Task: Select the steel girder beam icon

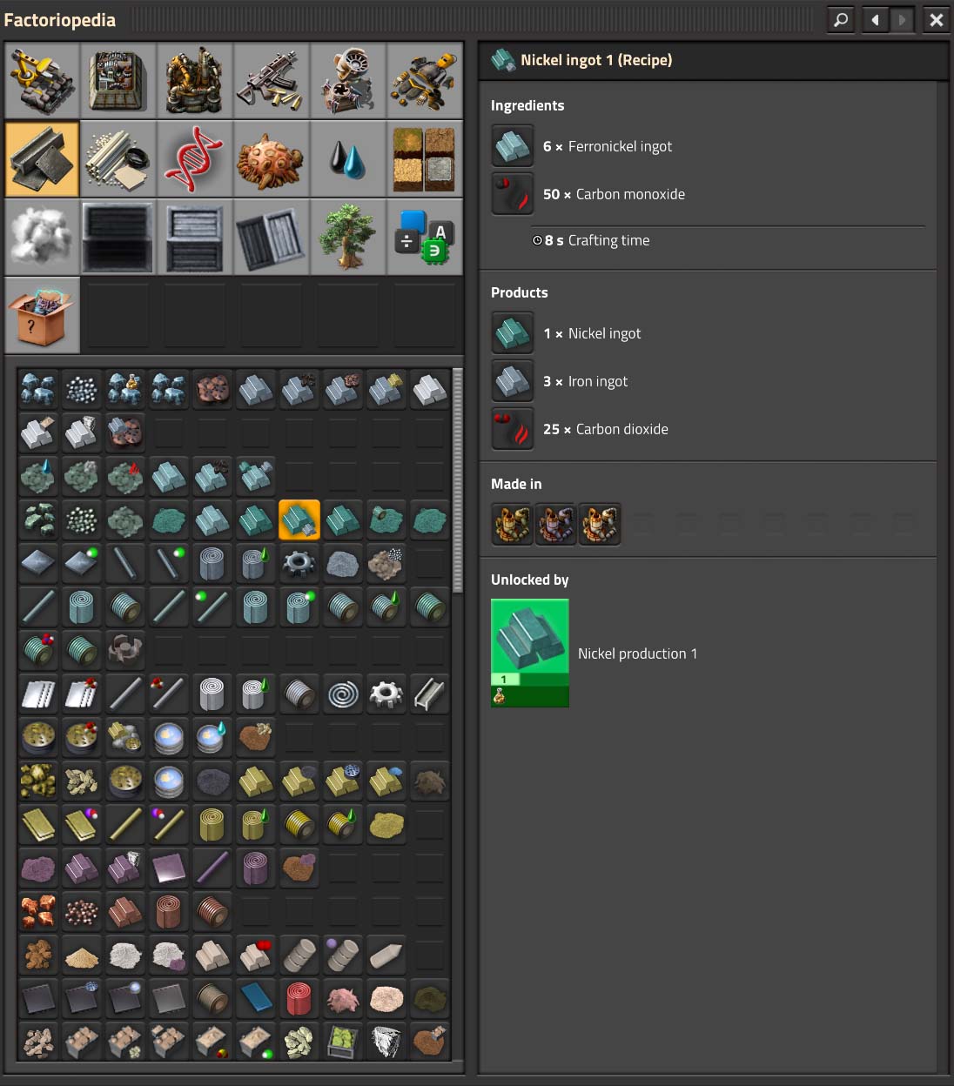Action: pos(430,694)
